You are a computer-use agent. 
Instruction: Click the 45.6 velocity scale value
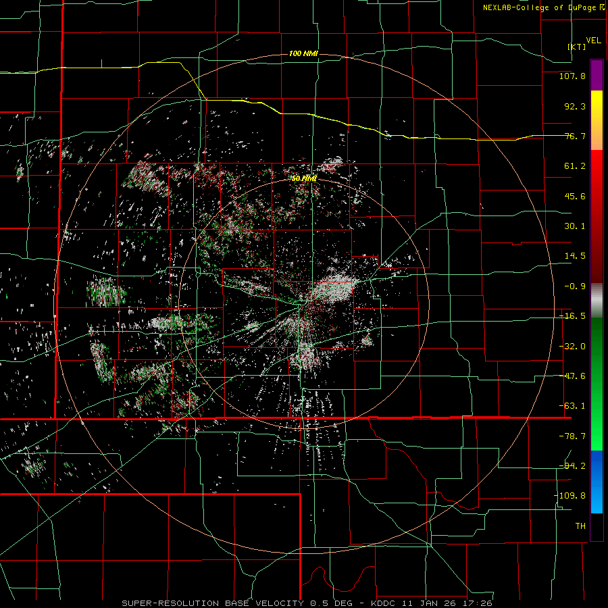(x=575, y=196)
